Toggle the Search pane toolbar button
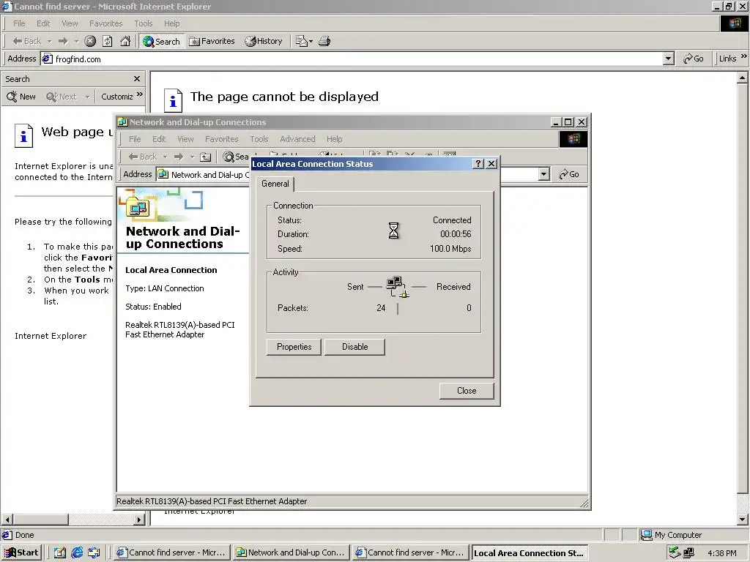750x562 pixels. coord(161,41)
